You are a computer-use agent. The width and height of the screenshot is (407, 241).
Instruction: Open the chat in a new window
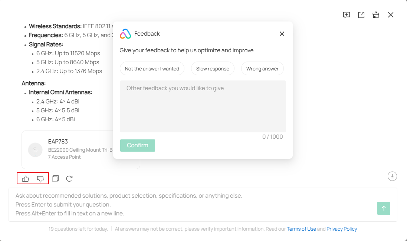click(x=361, y=15)
